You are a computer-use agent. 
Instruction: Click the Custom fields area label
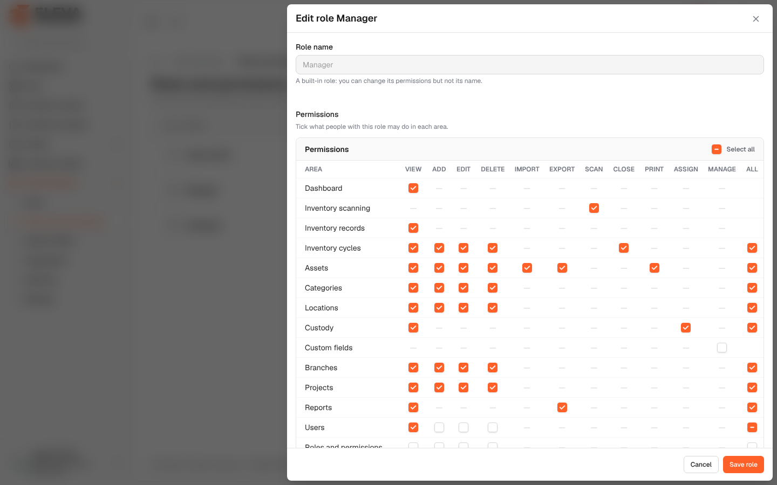click(329, 348)
